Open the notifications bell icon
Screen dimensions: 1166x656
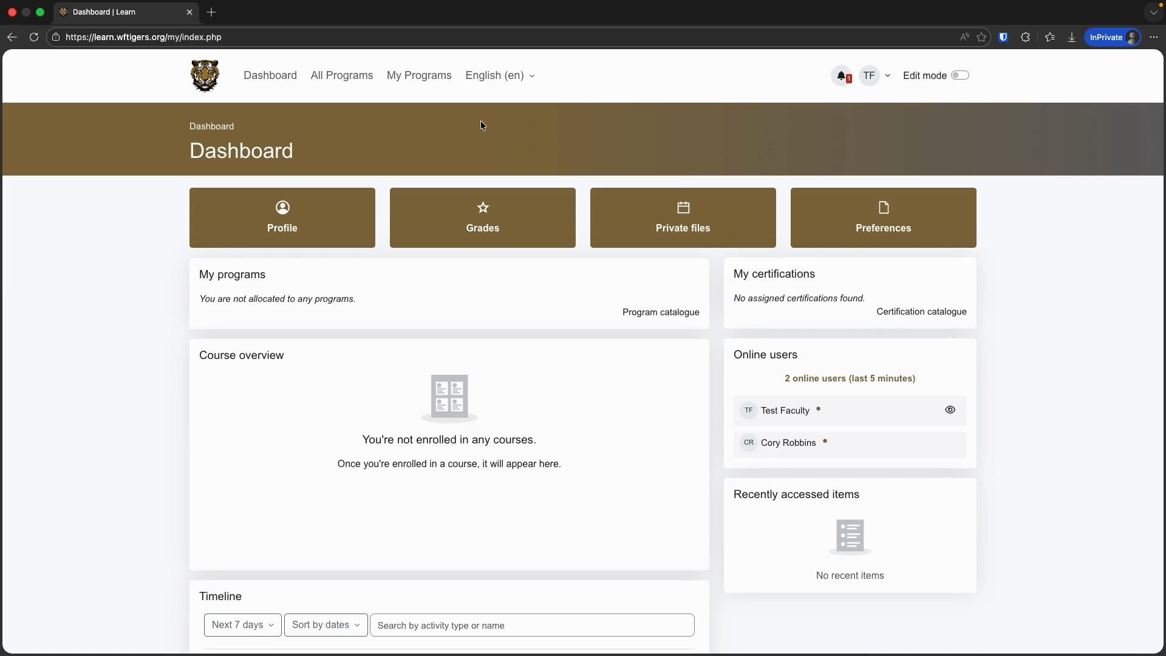(x=842, y=76)
